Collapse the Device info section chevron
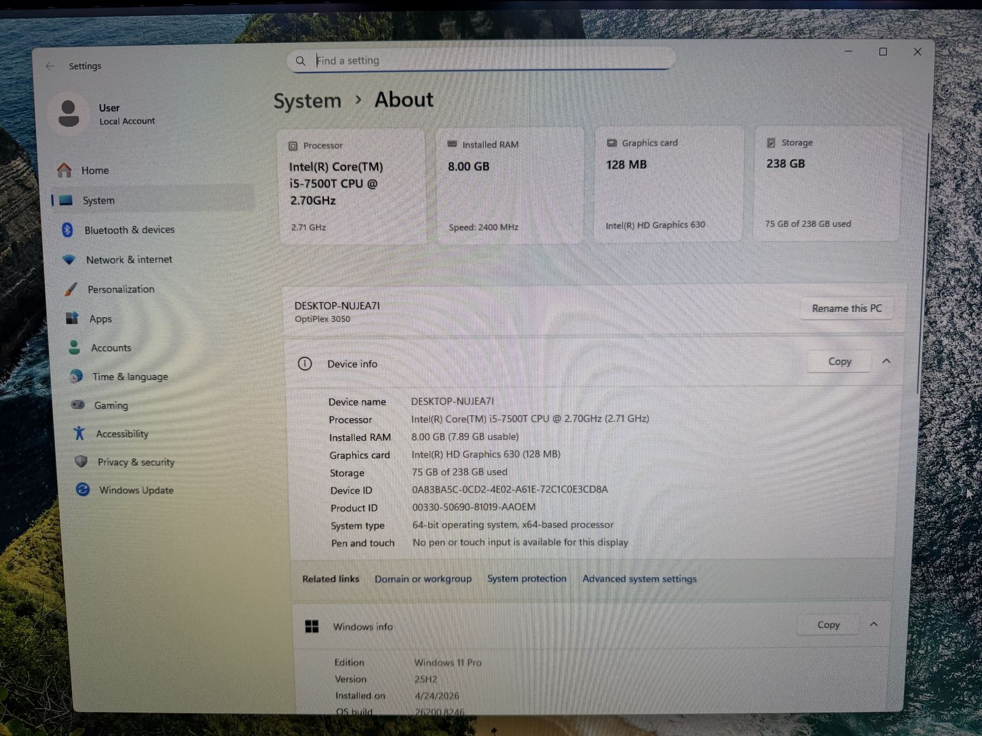The image size is (982, 736). point(886,361)
